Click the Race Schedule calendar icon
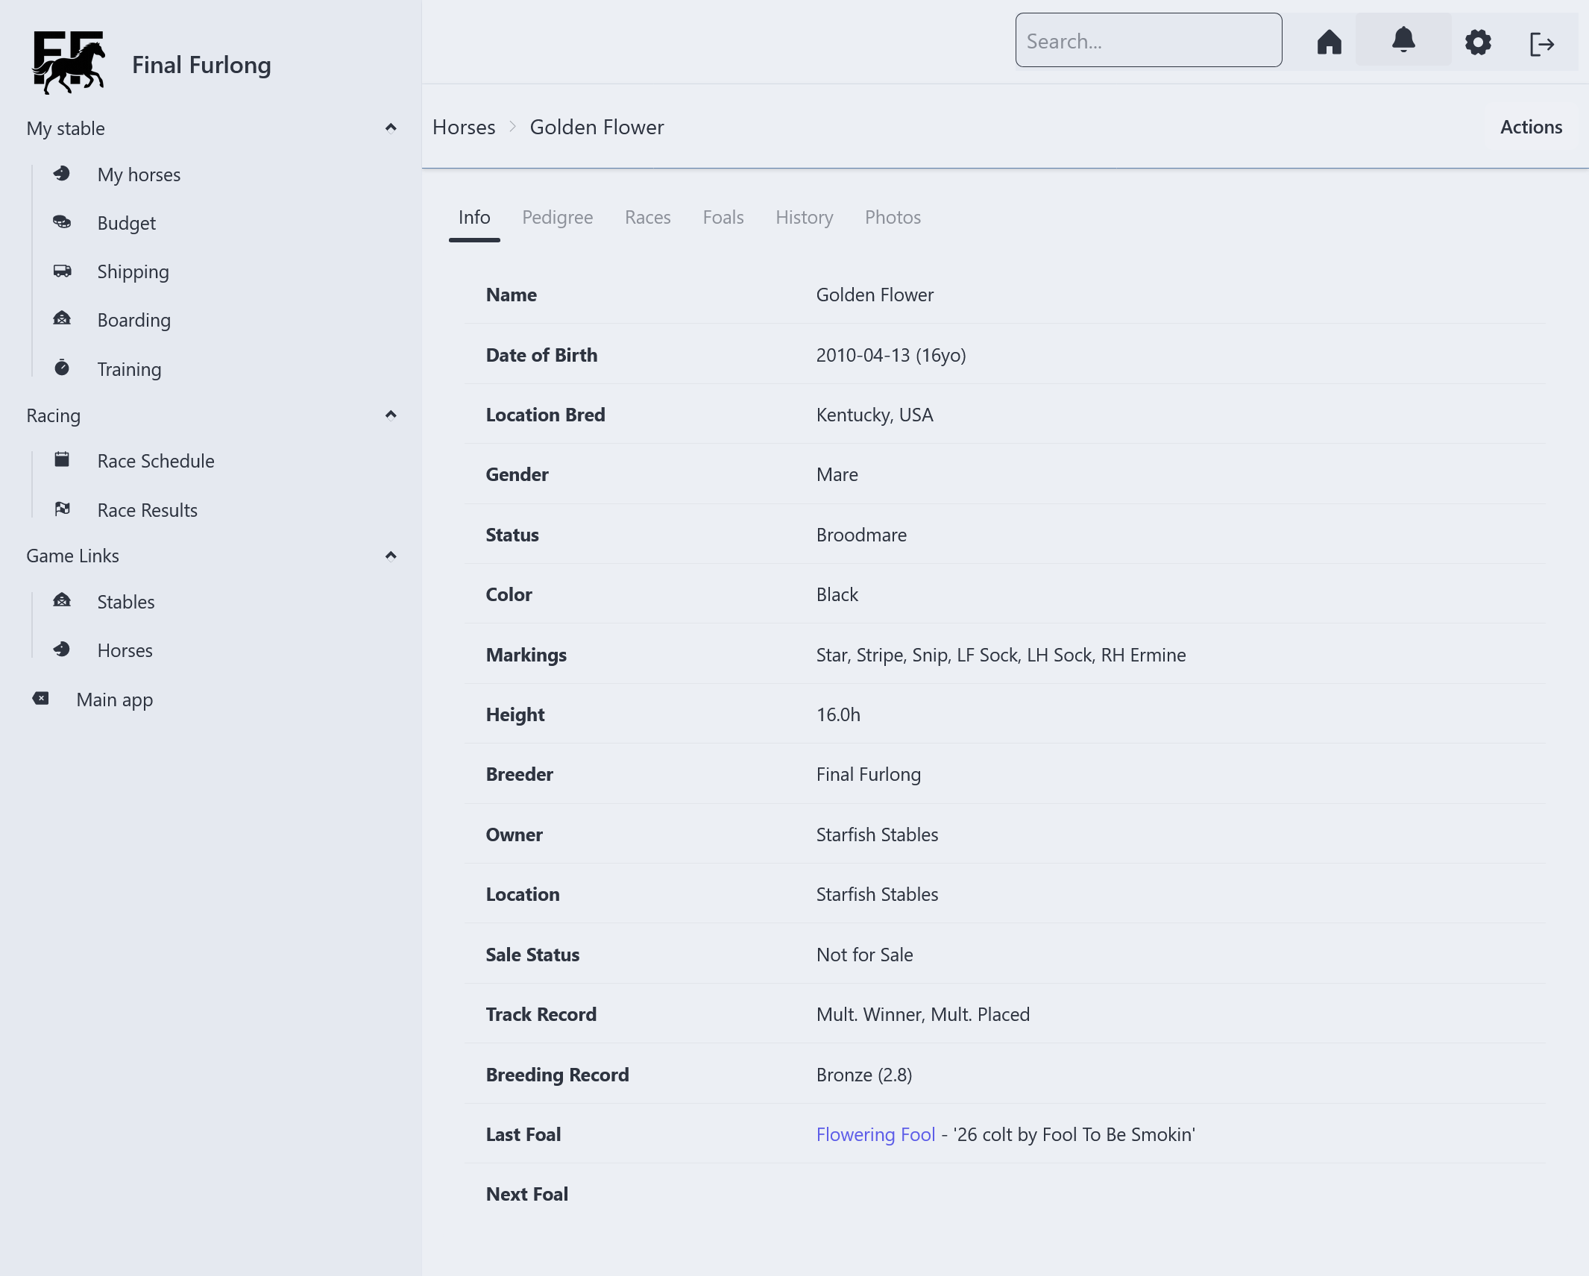This screenshot has width=1589, height=1276. point(62,460)
